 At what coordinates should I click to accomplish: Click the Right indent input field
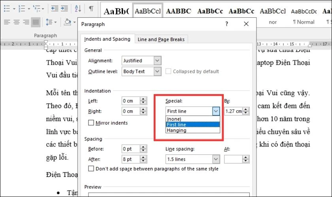(x=131, y=111)
